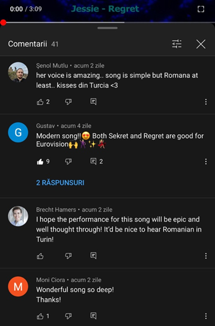
Task: Like Moni Ciora's comment
Action: coord(40,316)
